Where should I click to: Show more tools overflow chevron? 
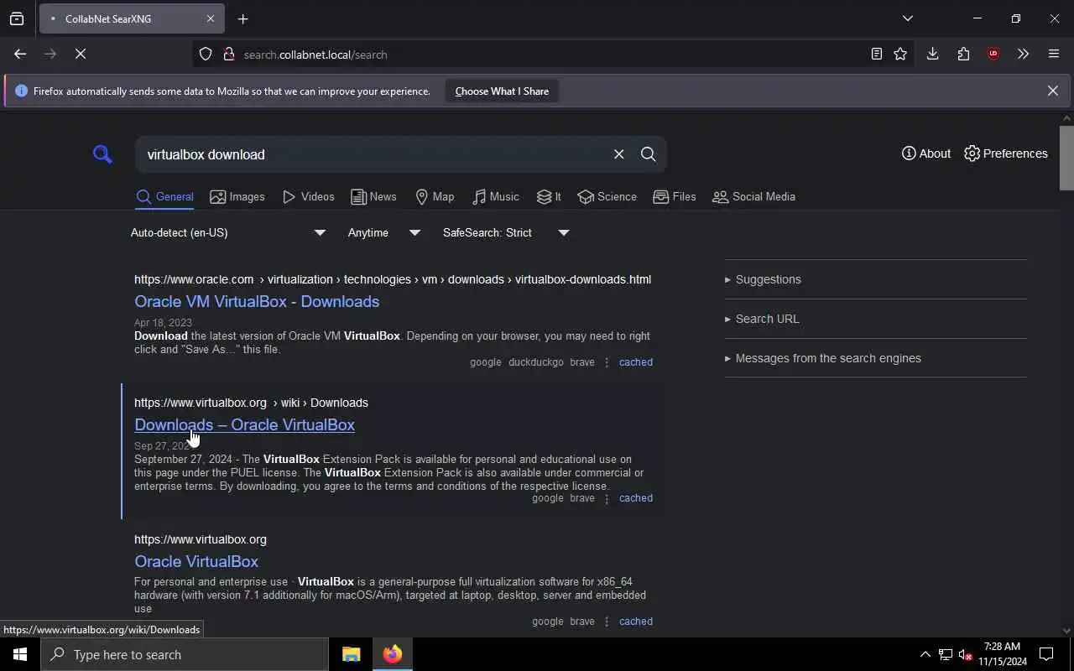tap(1023, 55)
